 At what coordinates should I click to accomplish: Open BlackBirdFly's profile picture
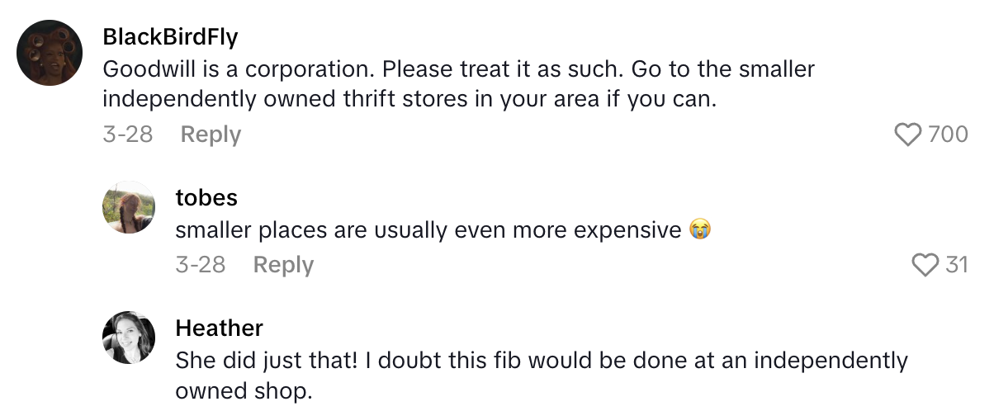click(x=50, y=53)
